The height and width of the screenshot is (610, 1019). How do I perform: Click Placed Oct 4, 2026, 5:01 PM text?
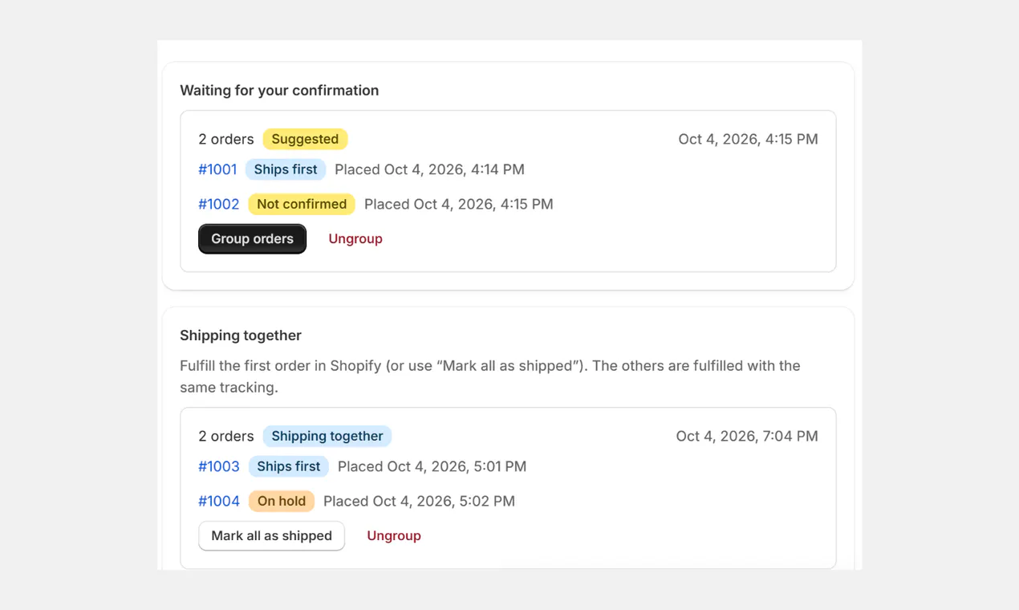[x=432, y=466]
